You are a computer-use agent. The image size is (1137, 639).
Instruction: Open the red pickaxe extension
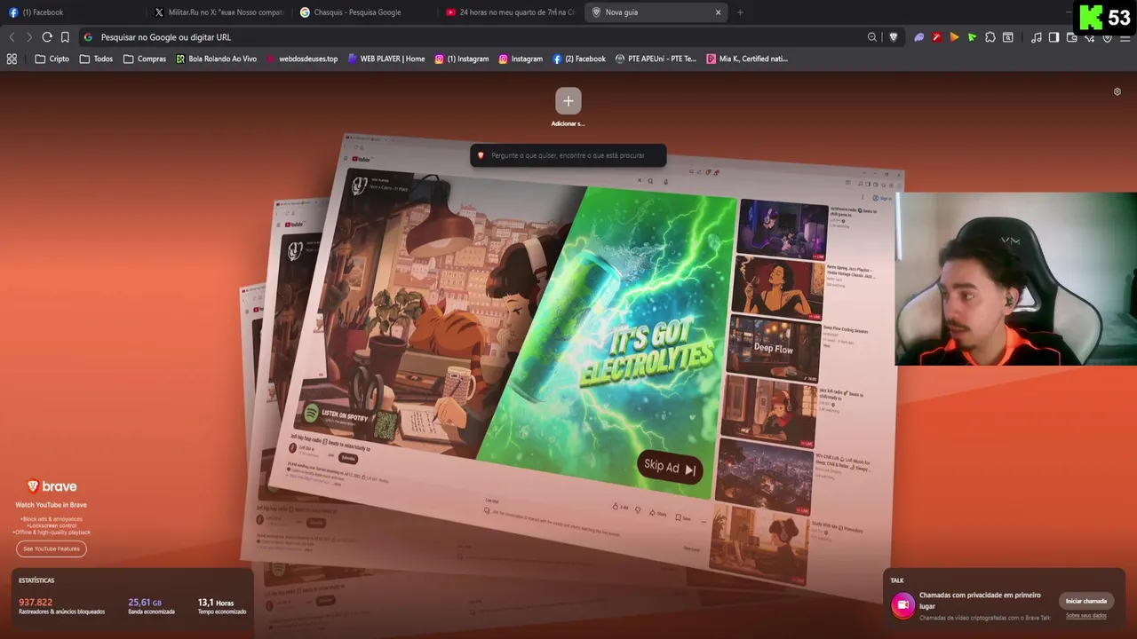pyautogui.click(x=936, y=37)
